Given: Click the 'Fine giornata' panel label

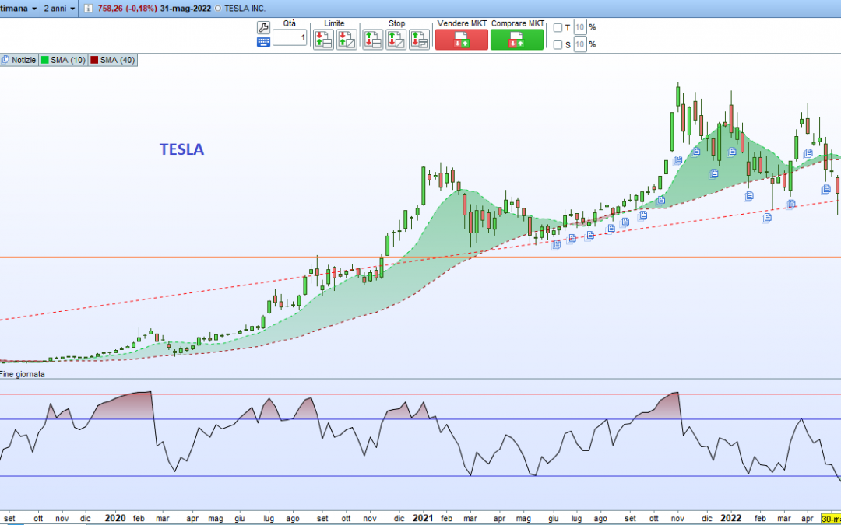Looking at the screenshot, I should pyautogui.click(x=23, y=374).
